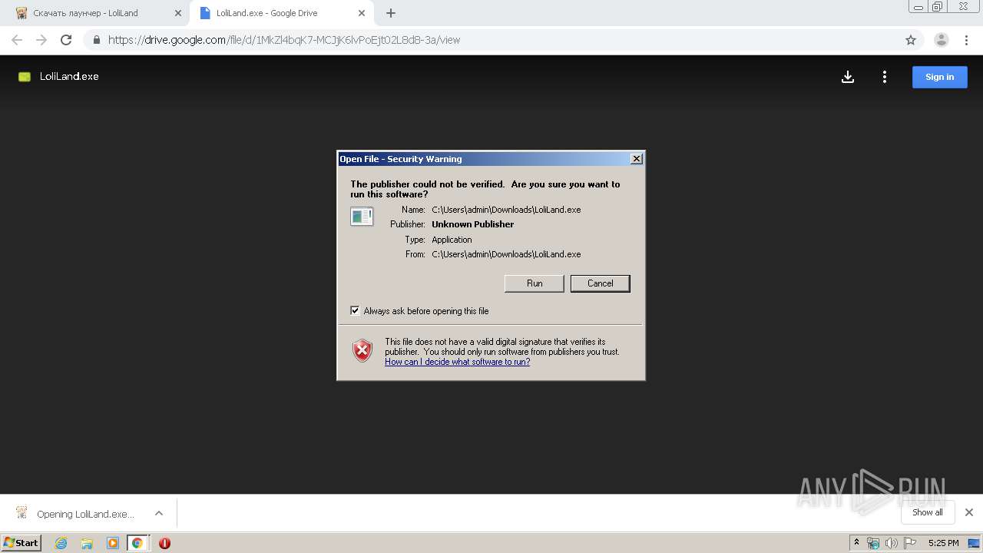Viewport: 983px width, 553px height.
Task: Click the address bar URL
Action: [x=284, y=40]
